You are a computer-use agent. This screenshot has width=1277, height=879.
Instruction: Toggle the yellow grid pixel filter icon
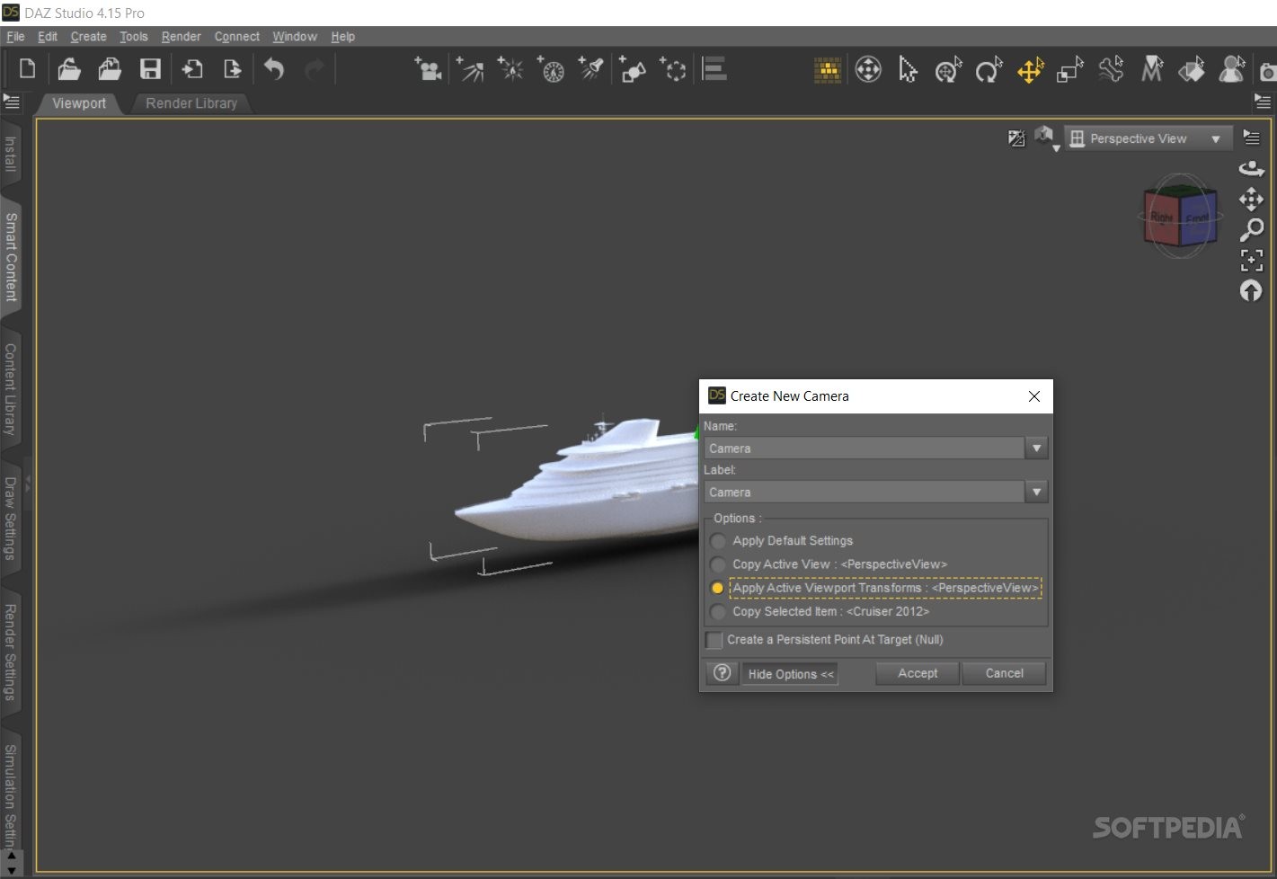point(827,70)
